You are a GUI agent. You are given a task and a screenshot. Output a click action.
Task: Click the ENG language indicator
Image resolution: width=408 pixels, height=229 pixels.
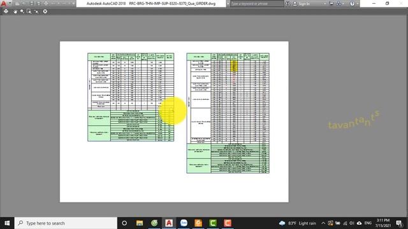click(368, 223)
